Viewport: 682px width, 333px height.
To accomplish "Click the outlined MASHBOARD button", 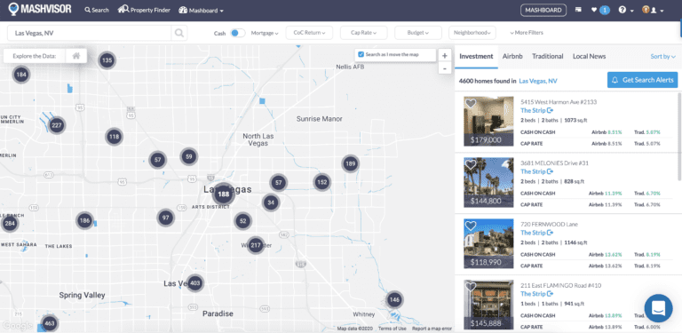I will (543, 10).
